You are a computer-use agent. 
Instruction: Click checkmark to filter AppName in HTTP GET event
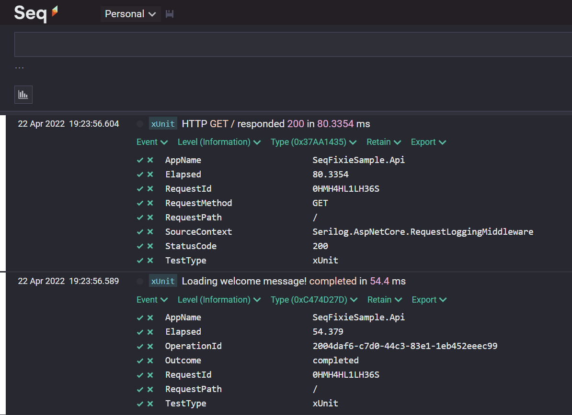click(140, 160)
